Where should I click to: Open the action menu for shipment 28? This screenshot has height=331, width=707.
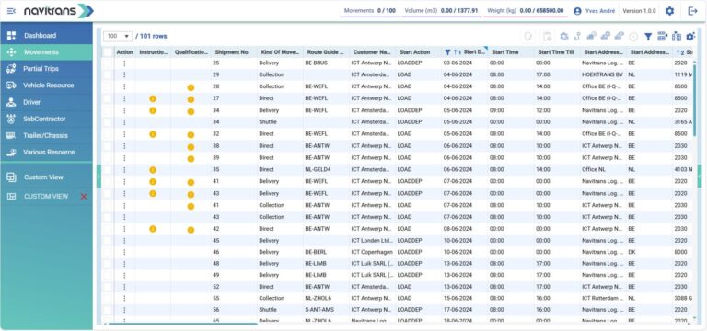coord(124,86)
